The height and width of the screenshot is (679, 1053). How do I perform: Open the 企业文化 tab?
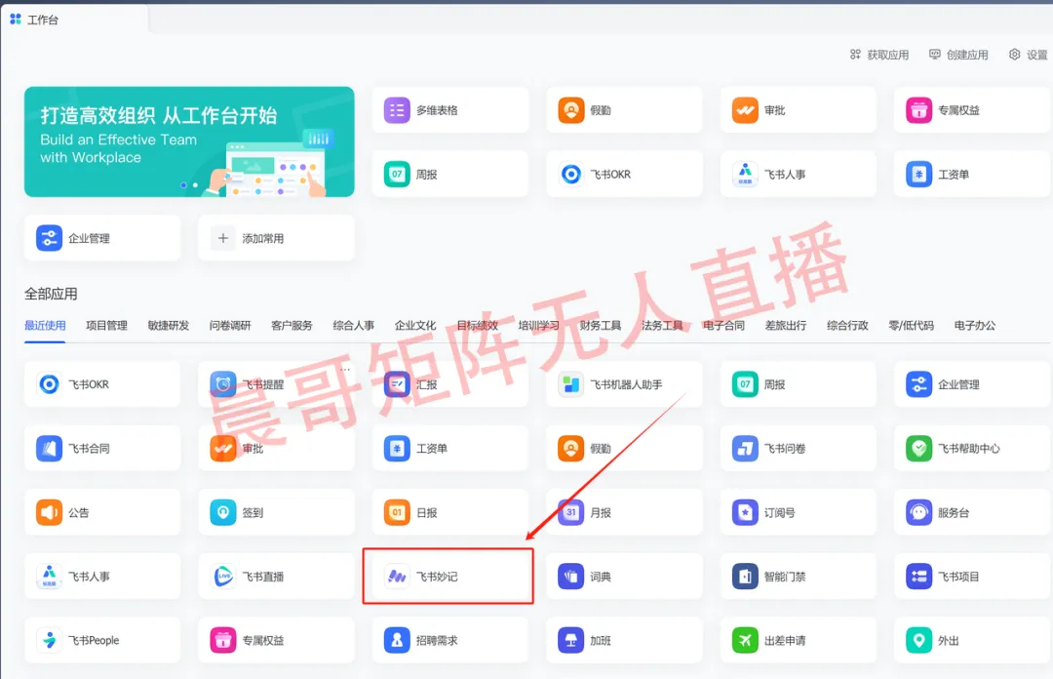click(415, 326)
